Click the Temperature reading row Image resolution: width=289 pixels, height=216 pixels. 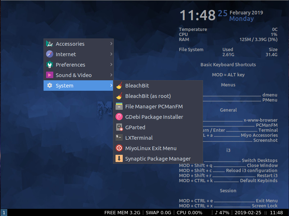click(228, 29)
